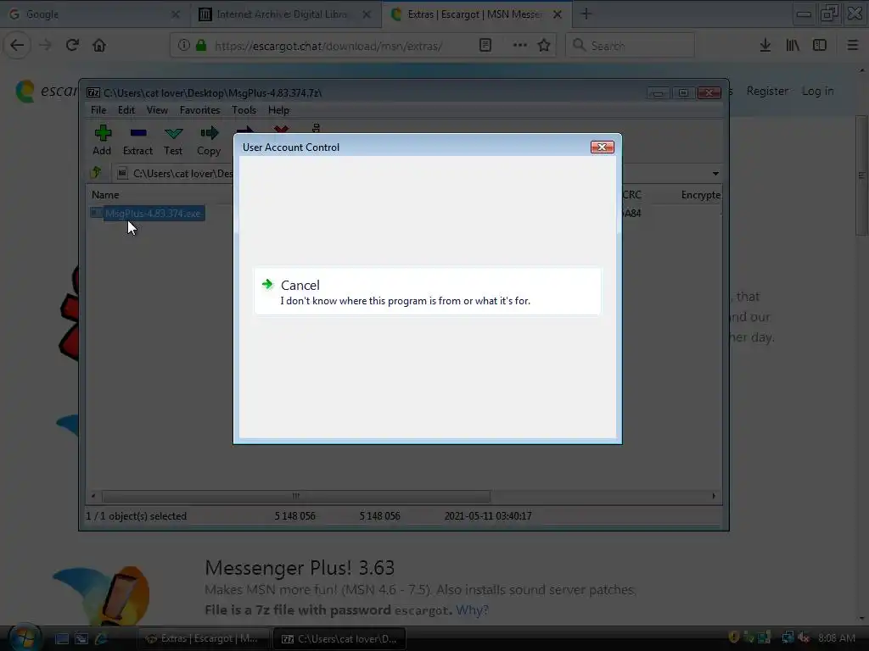Close the Internet Archive tab
Image resolution: width=869 pixels, height=651 pixels.
[x=367, y=14]
